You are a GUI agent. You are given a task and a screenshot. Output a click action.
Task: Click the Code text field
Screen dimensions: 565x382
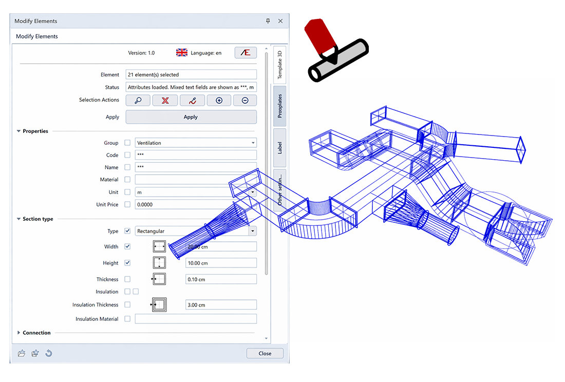click(x=196, y=155)
